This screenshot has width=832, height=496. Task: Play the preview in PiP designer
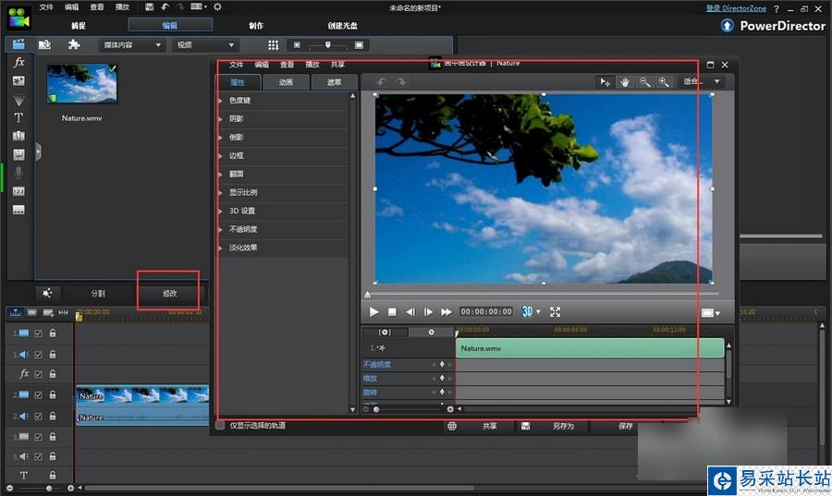tap(374, 312)
